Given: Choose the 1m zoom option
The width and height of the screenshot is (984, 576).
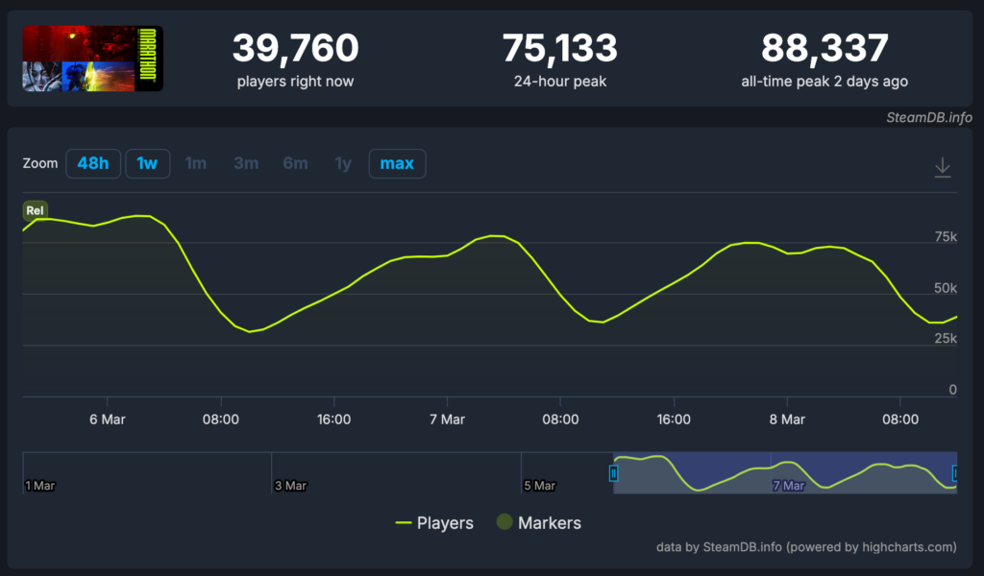Looking at the screenshot, I should tap(196, 163).
